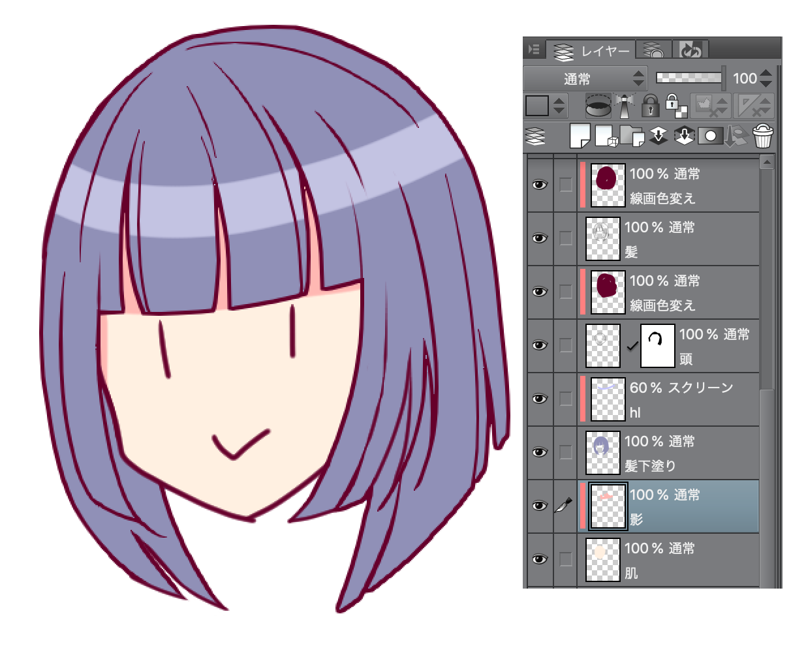Image resolution: width=791 pixels, height=646 pixels.
Task: Click the layer name 肌
Action: pos(631,573)
